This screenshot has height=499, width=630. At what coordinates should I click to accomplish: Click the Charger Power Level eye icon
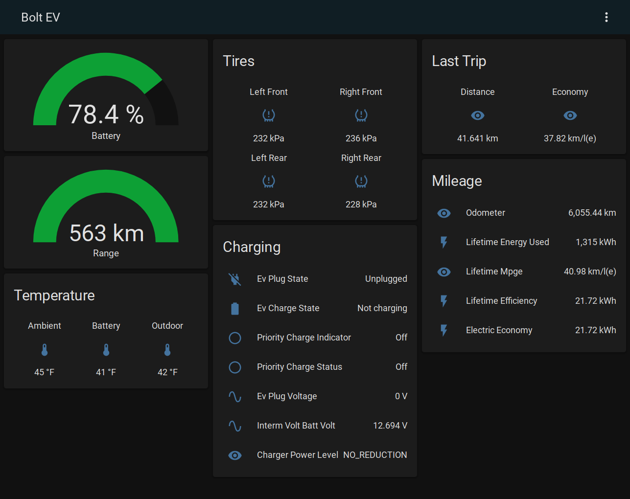pyautogui.click(x=235, y=455)
